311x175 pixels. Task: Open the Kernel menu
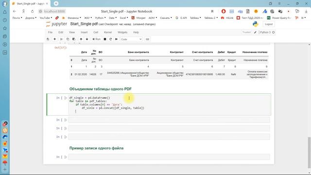[x=108, y=32]
